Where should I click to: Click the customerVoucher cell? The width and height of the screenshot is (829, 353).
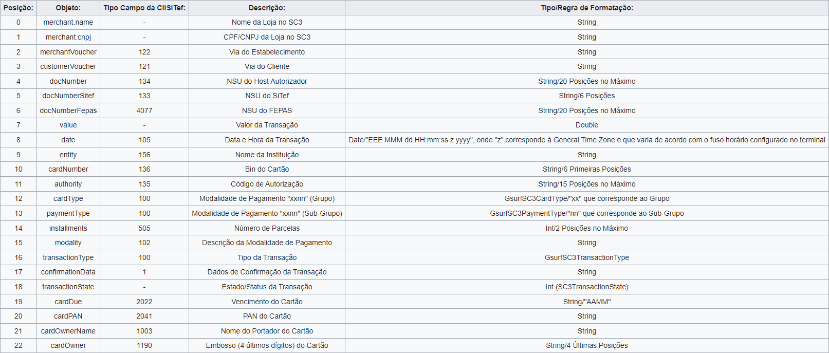[x=68, y=66]
